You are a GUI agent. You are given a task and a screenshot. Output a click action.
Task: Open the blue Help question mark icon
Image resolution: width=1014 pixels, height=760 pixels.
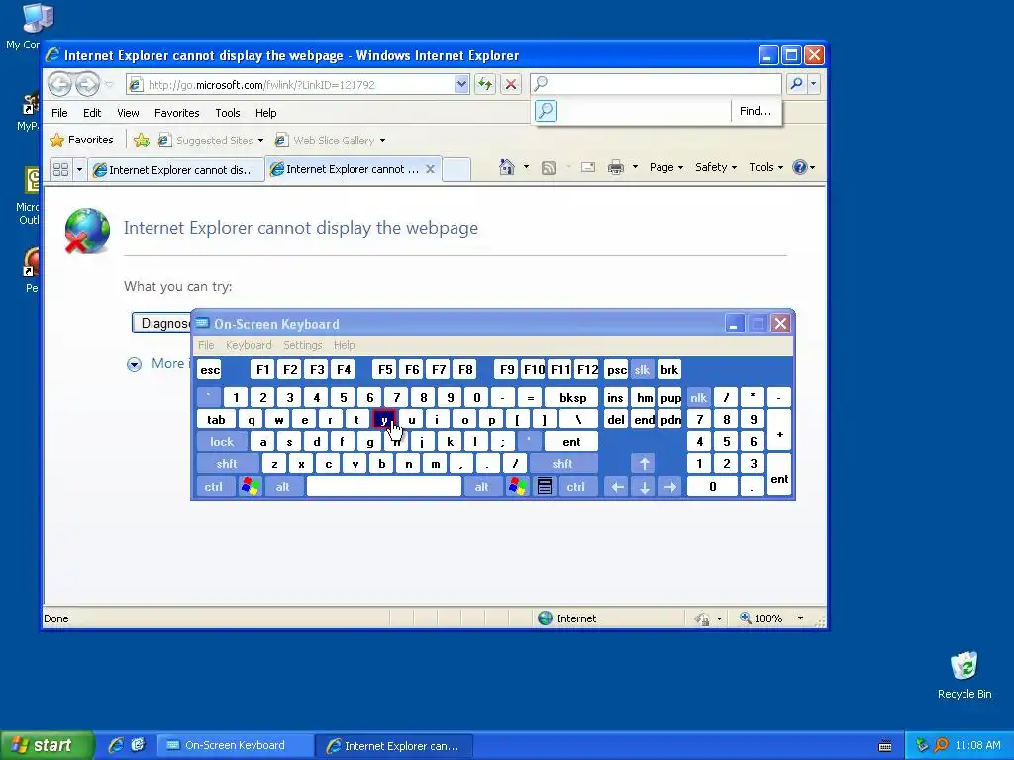pyautogui.click(x=800, y=167)
